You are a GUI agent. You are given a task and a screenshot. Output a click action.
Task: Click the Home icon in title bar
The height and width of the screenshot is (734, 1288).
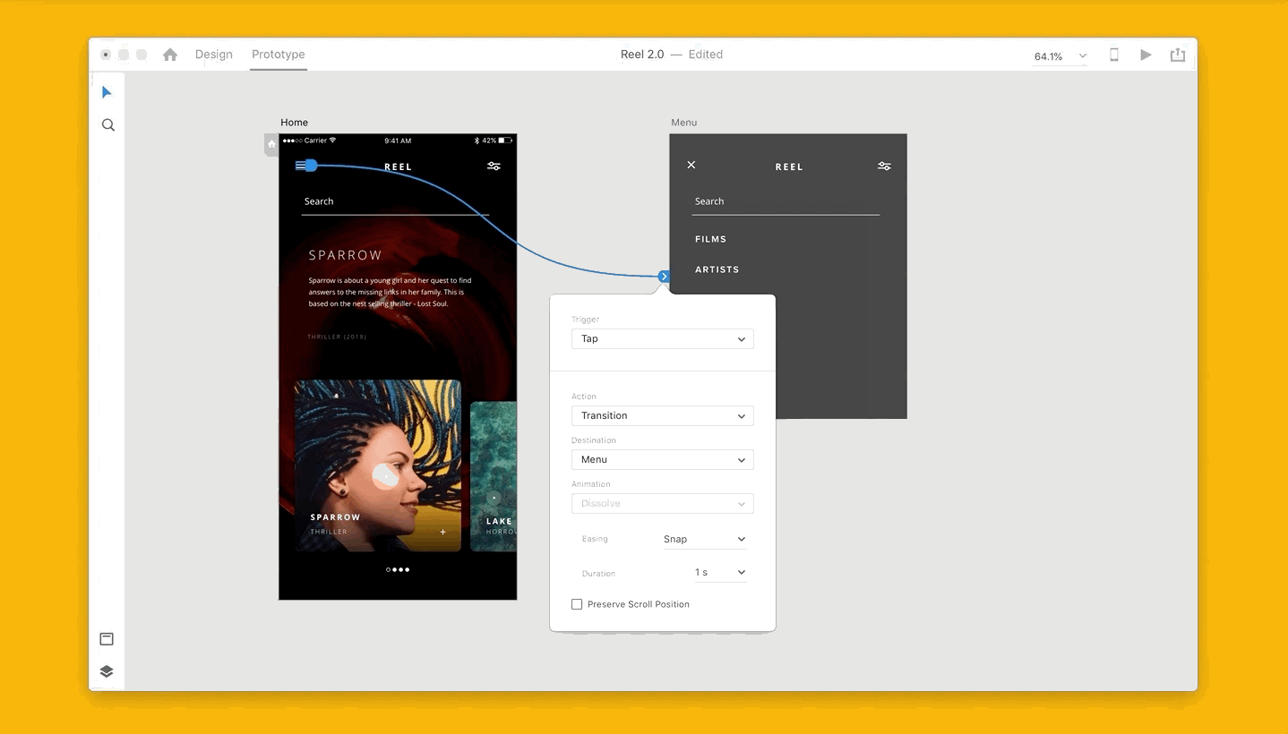coord(170,55)
